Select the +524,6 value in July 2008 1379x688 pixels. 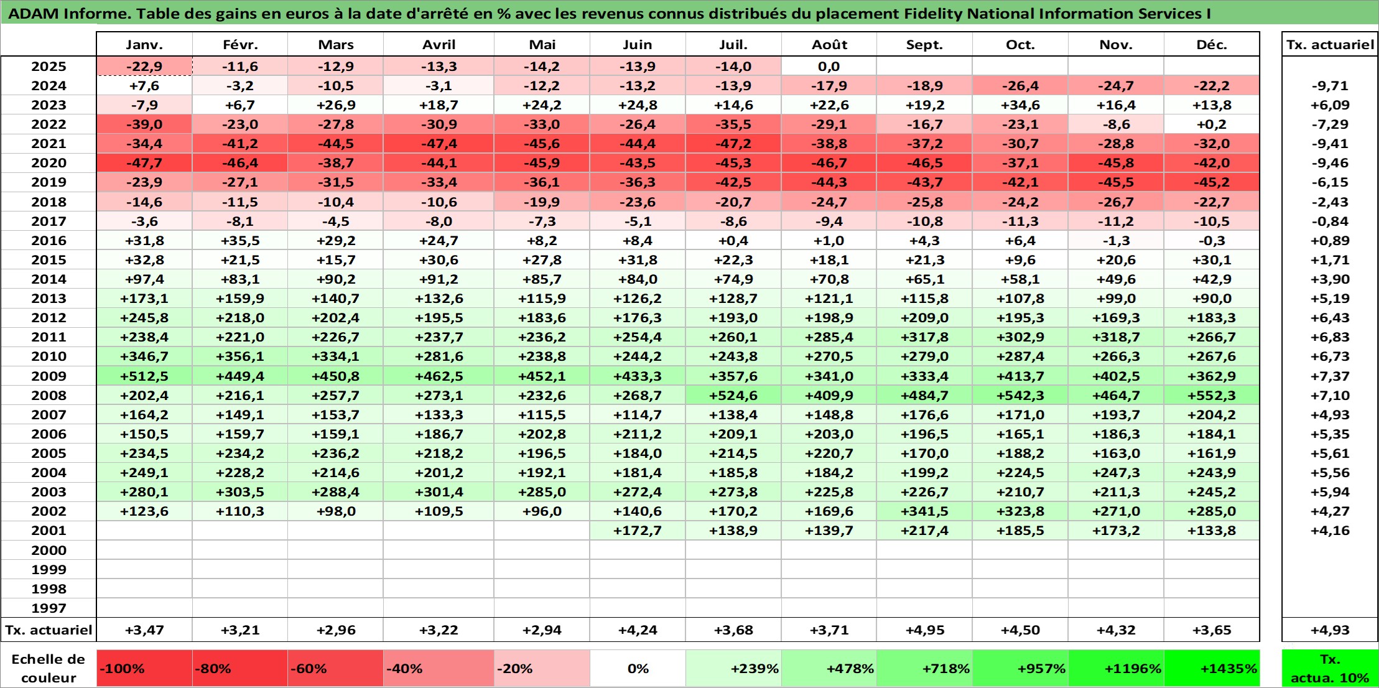click(x=733, y=396)
